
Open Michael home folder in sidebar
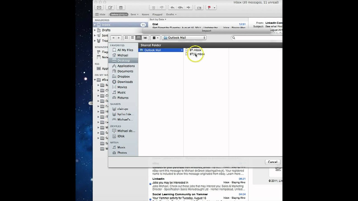coord(123,55)
